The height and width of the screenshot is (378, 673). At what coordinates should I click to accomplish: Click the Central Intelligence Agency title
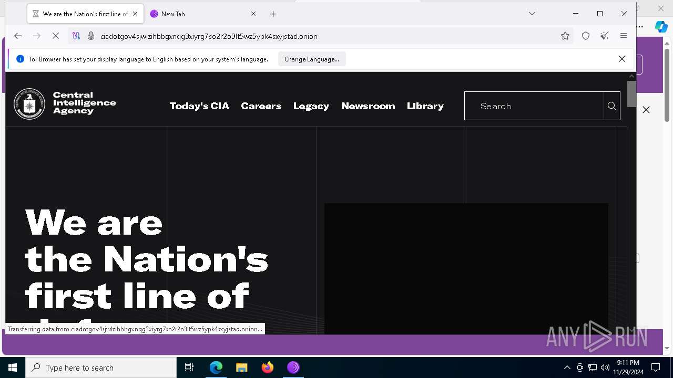[85, 103]
